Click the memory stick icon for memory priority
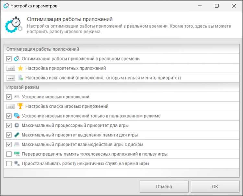The height and width of the screenshot is (196, 243). tap(17, 135)
